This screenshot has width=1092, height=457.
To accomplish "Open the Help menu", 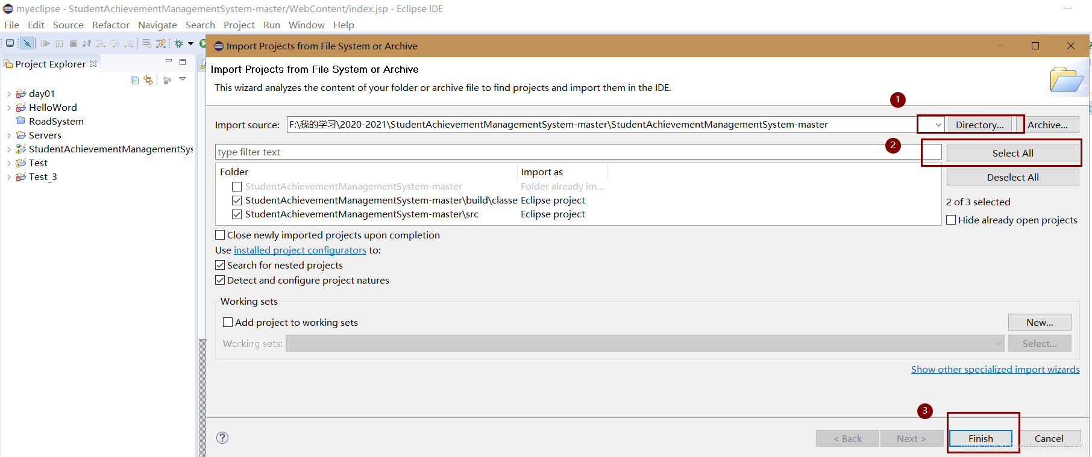I will (344, 25).
